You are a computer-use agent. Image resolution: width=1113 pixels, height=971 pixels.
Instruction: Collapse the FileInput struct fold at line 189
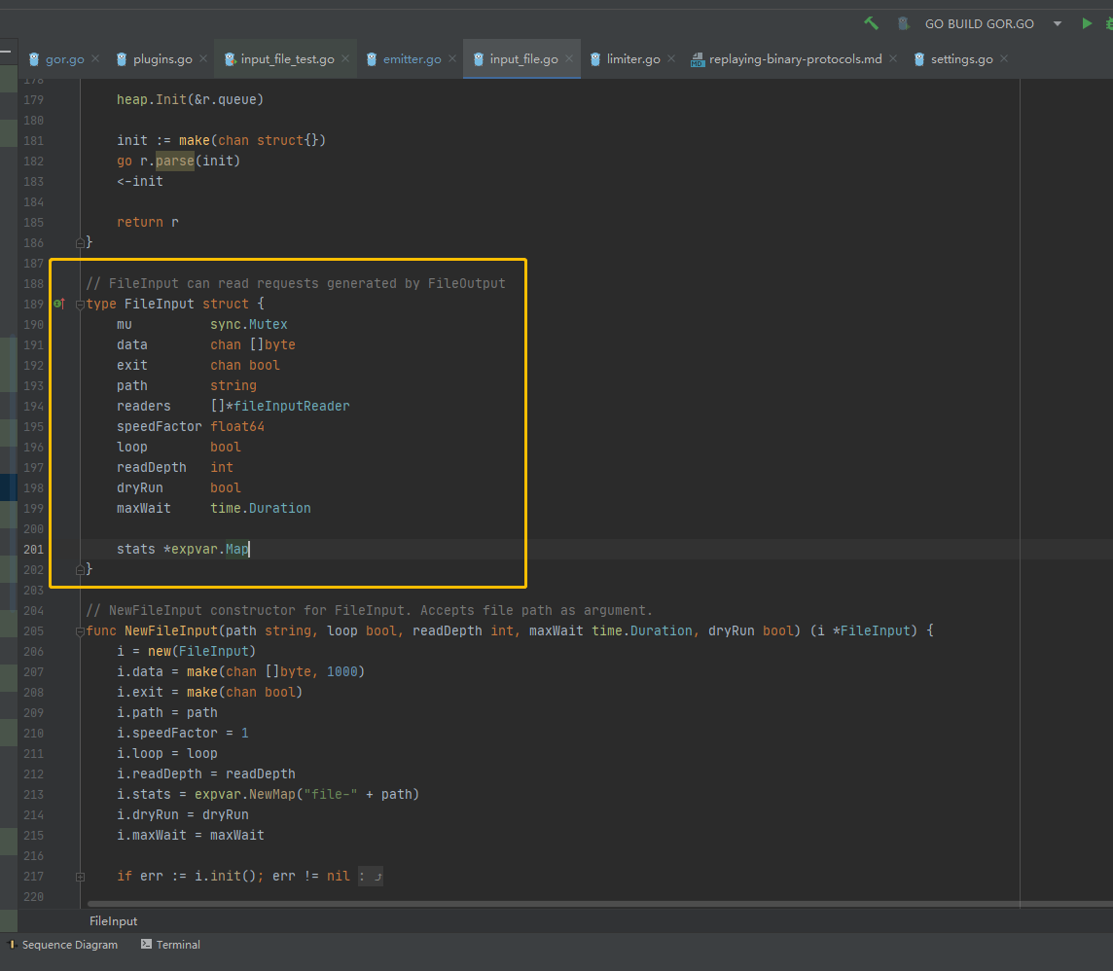pos(80,305)
